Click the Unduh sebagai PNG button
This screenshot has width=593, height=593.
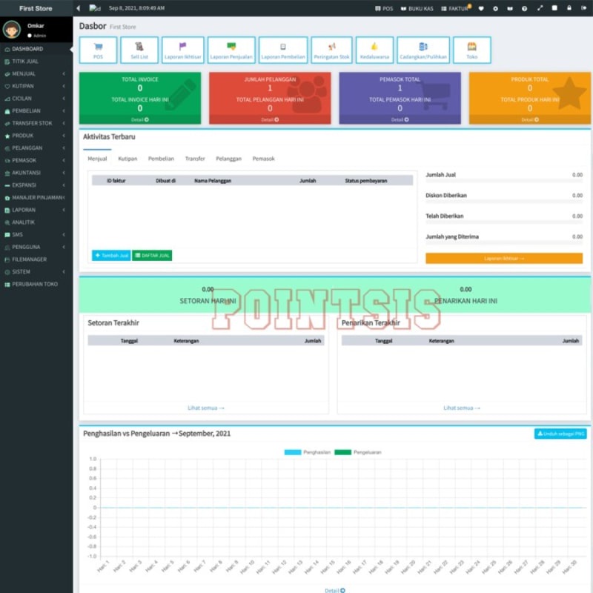pos(559,434)
